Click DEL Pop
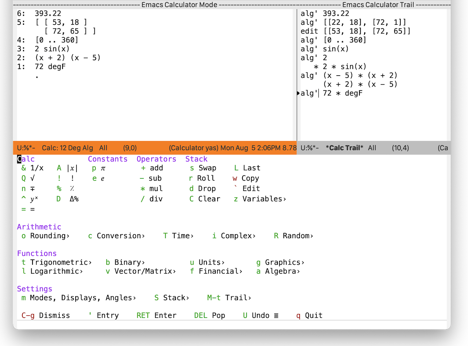The height and width of the screenshot is (346, 468). (x=210, y=315)
